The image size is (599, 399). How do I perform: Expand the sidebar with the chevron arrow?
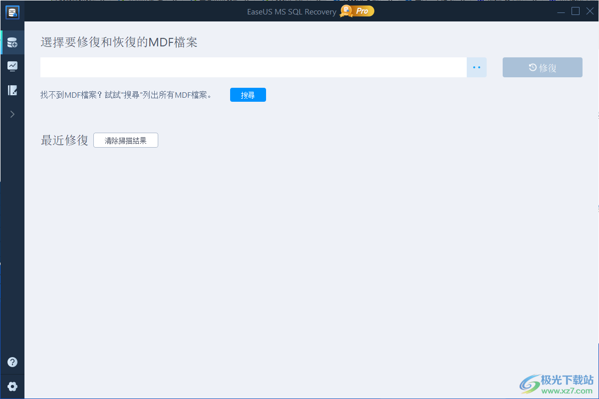point(12,114)
